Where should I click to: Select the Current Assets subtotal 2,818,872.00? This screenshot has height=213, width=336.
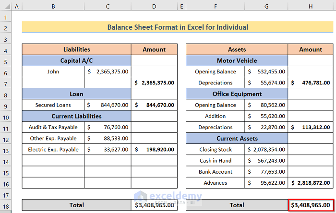click(x=311, y=183)
